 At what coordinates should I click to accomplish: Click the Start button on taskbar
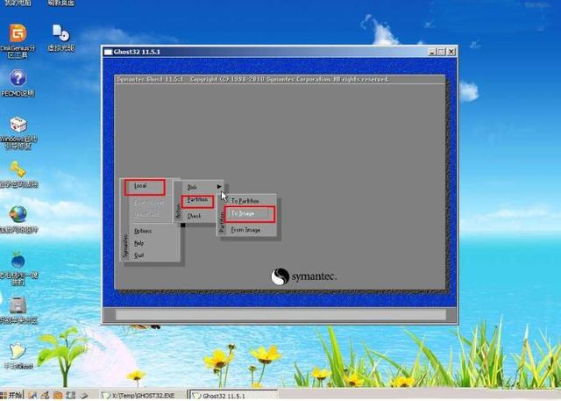tap(16, 395)
